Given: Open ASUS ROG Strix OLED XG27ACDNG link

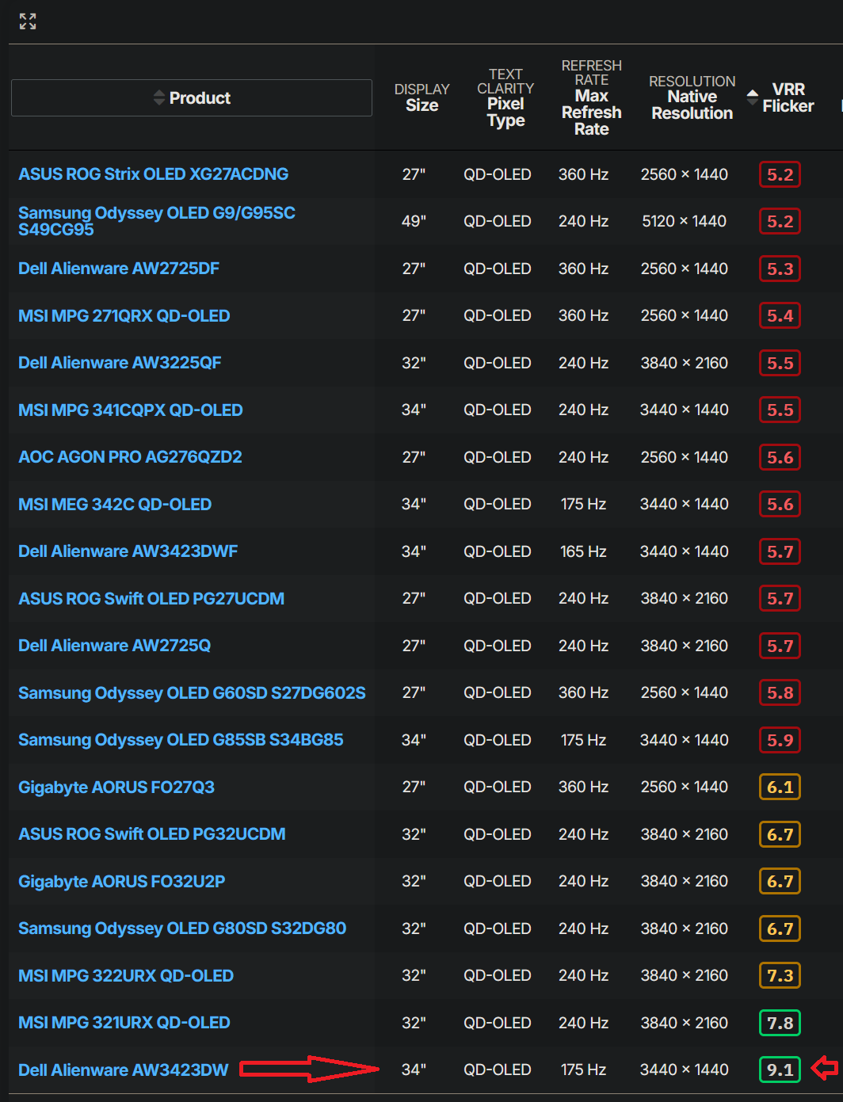Looking at the screenshot, I should click(154, 174).
